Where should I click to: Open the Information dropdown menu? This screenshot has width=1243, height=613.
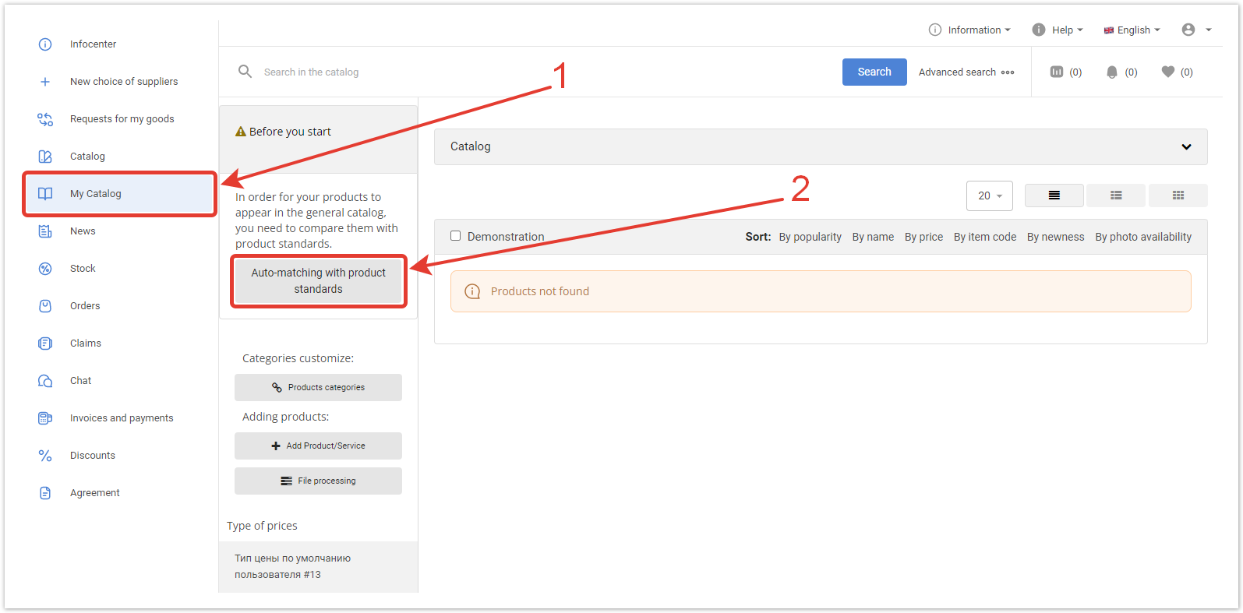pos(969,30)
